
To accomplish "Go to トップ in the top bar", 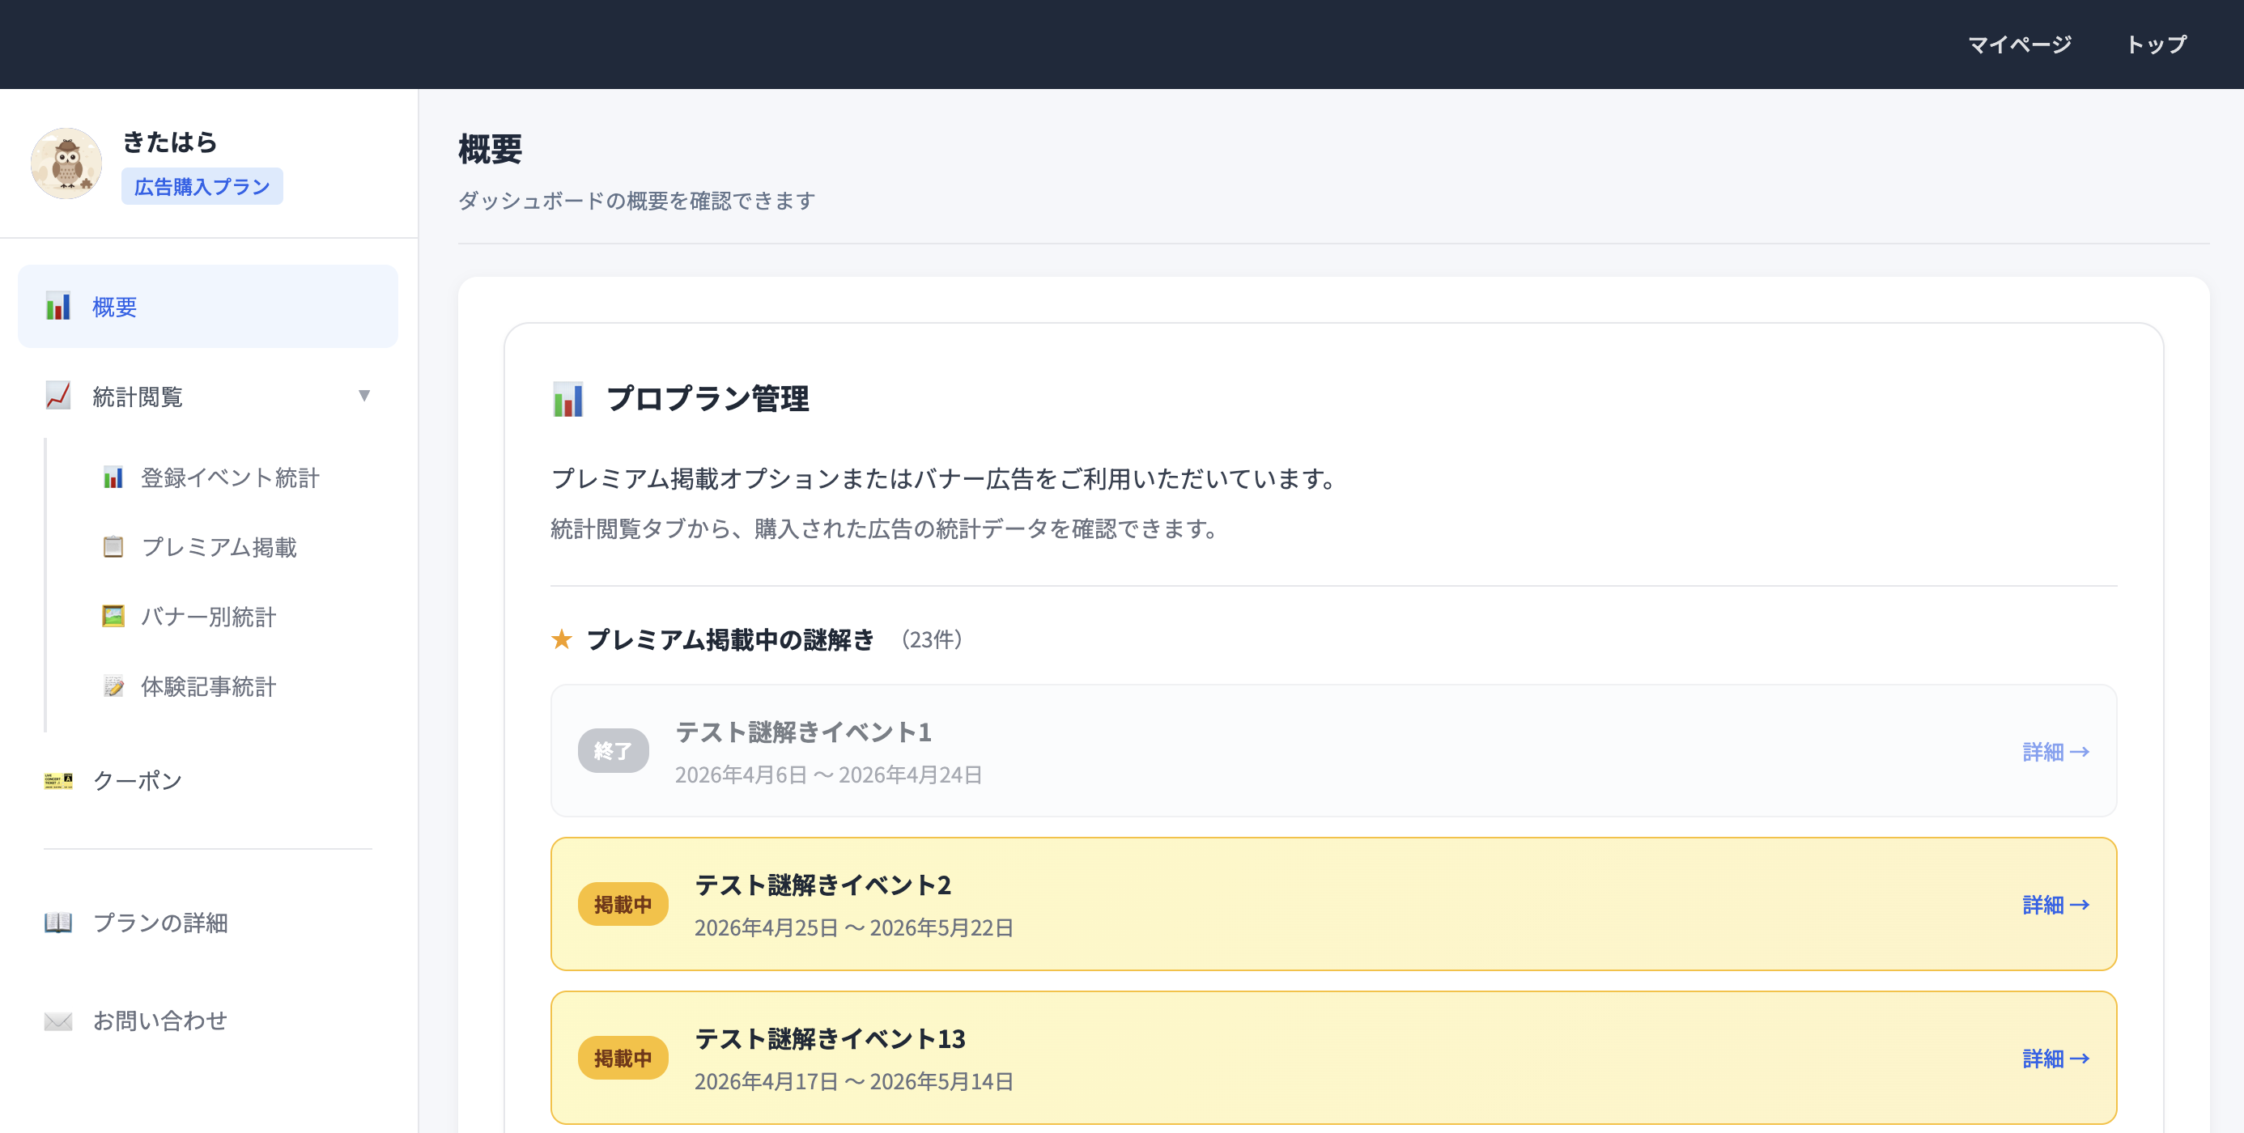I will click(2157, 45).
